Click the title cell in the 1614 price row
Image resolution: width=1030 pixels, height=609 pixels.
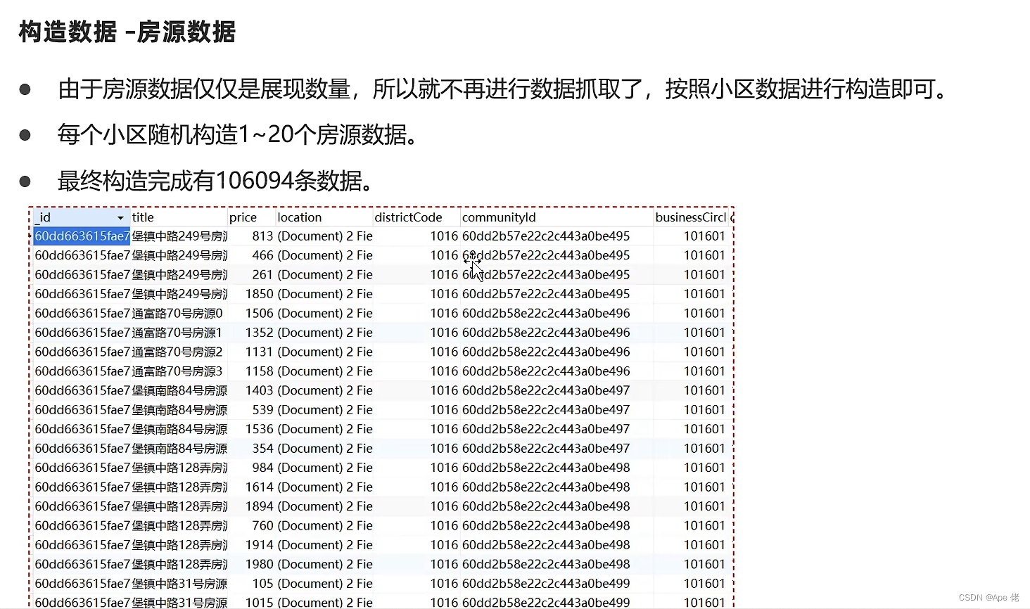pos(179,487)
